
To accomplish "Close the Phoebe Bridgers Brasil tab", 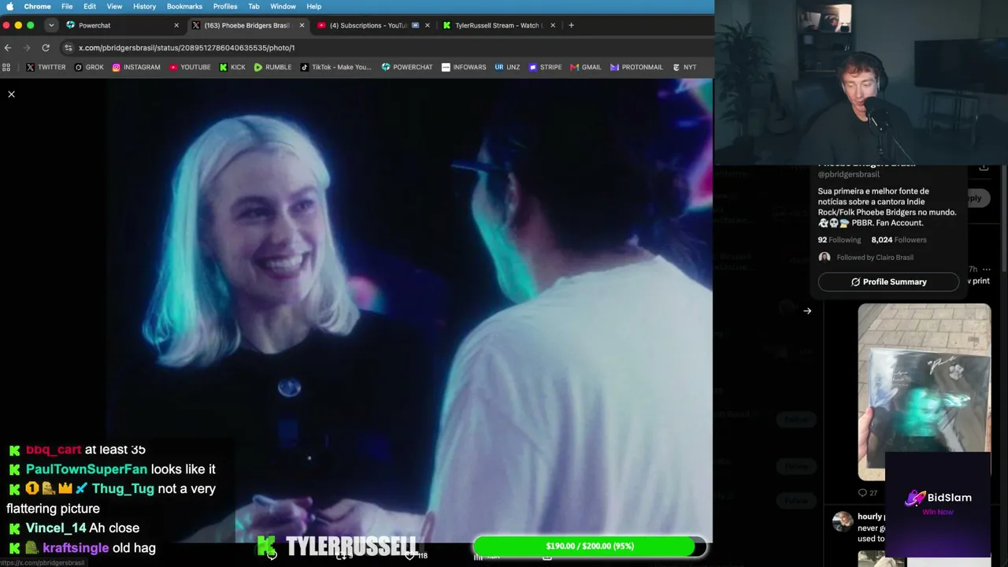I will pos(302,25).
